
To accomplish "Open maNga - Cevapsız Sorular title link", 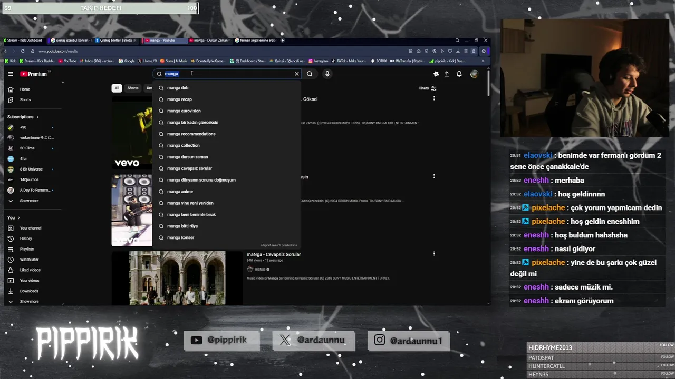I will (274, 255).
